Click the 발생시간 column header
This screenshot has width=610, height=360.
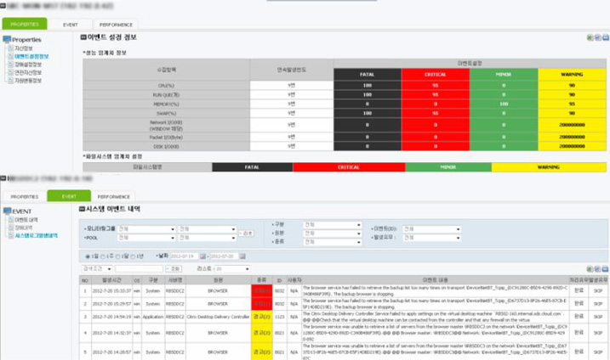pyautogui.click(x=111, y=280)
